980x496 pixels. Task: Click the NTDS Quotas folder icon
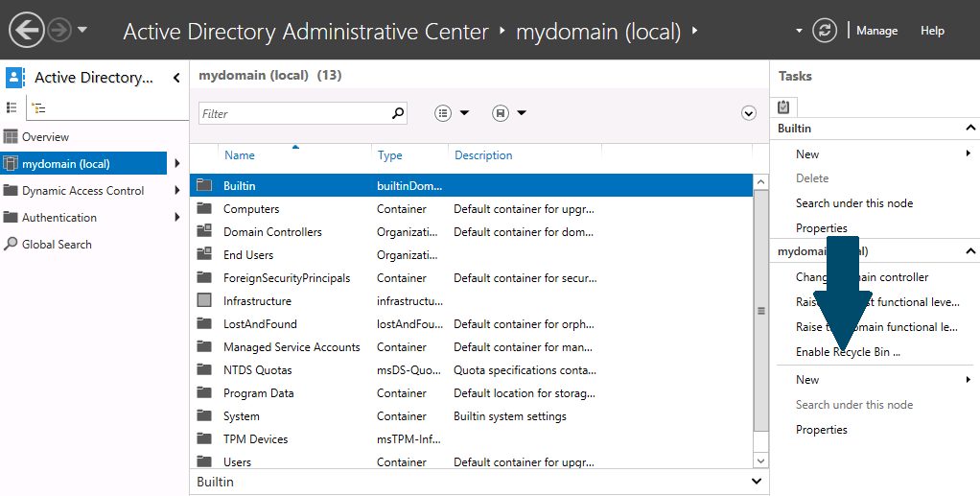(204, 370)
